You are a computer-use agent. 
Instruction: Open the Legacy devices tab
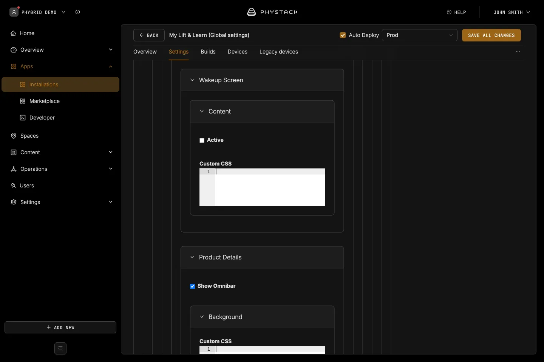(279, 52)
